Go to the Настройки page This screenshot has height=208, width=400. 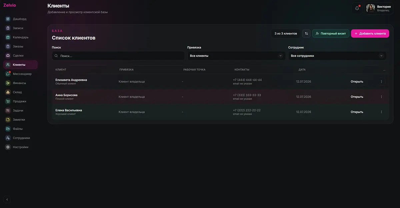point(20,147)
